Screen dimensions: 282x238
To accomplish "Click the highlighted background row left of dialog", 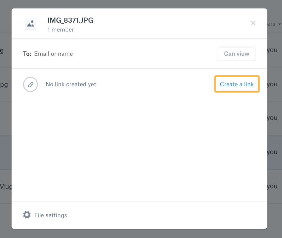I will click(6, 152).
